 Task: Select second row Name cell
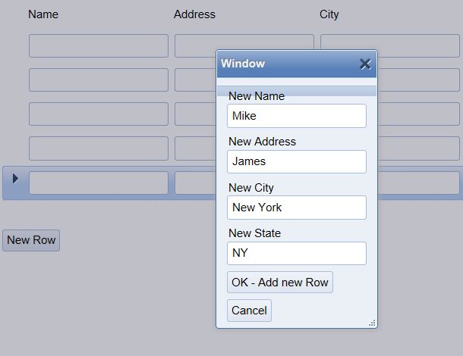[x=99, y=80]
